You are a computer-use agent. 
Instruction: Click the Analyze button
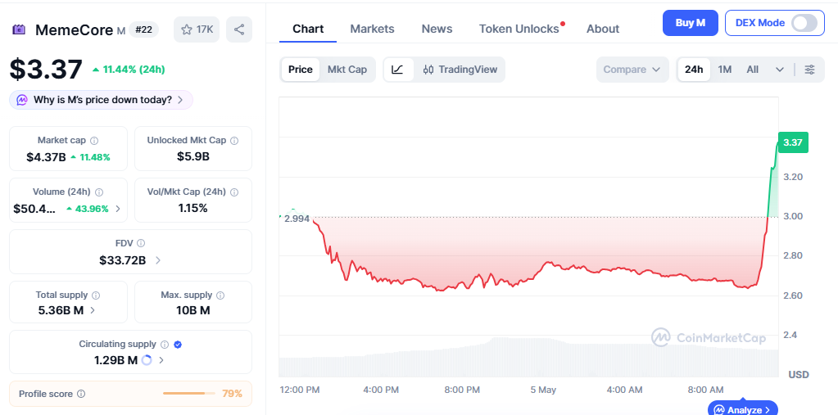click(x=743, y=409)
